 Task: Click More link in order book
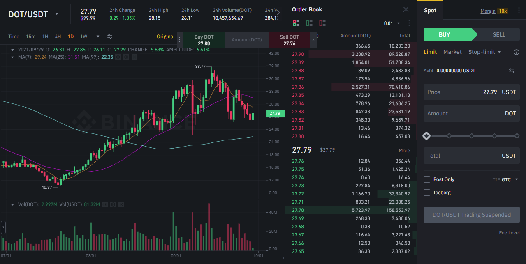pos(404,151)
